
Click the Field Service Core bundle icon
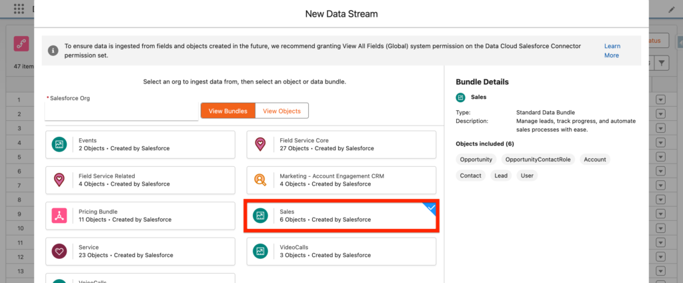pos(260,144)
